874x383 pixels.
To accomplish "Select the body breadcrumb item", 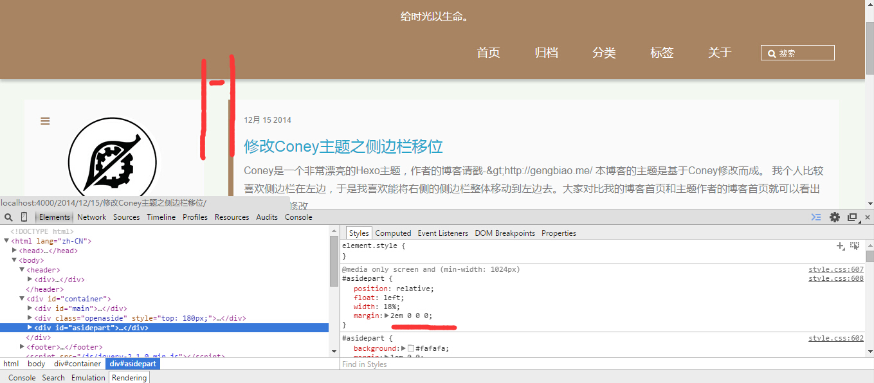I will coord(36,364).
